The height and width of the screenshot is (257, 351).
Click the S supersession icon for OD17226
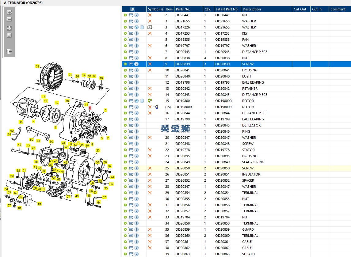[x=136, y=27]
